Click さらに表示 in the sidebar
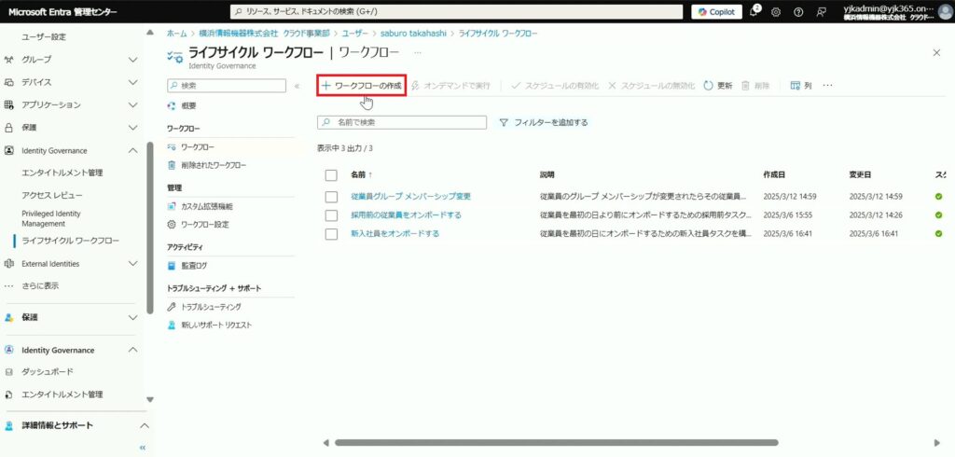This screenshot has width=955, height=457. tap(40, 285)
